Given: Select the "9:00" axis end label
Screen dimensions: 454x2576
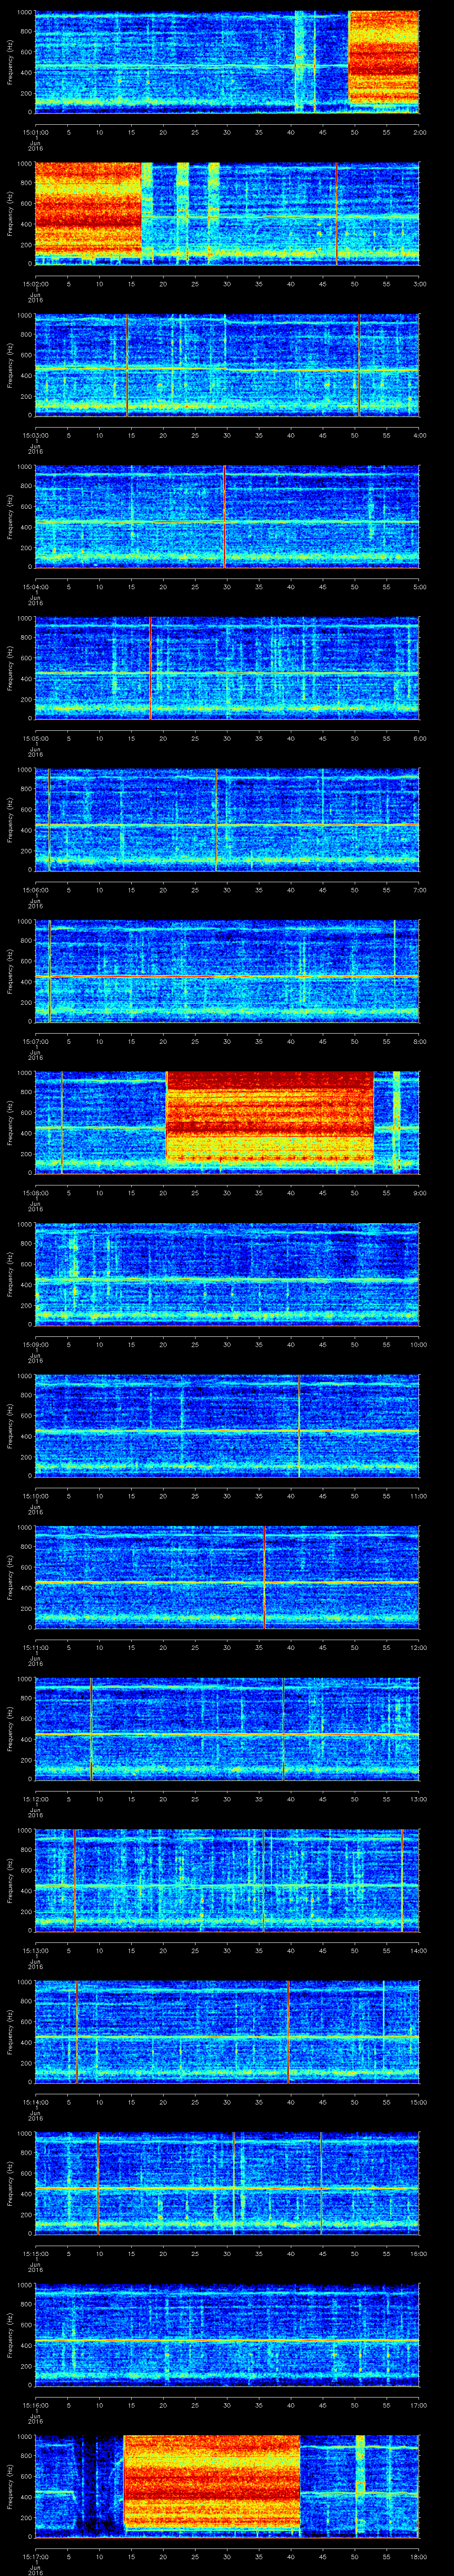Looking at the screenshot, I should point(419,1193).
